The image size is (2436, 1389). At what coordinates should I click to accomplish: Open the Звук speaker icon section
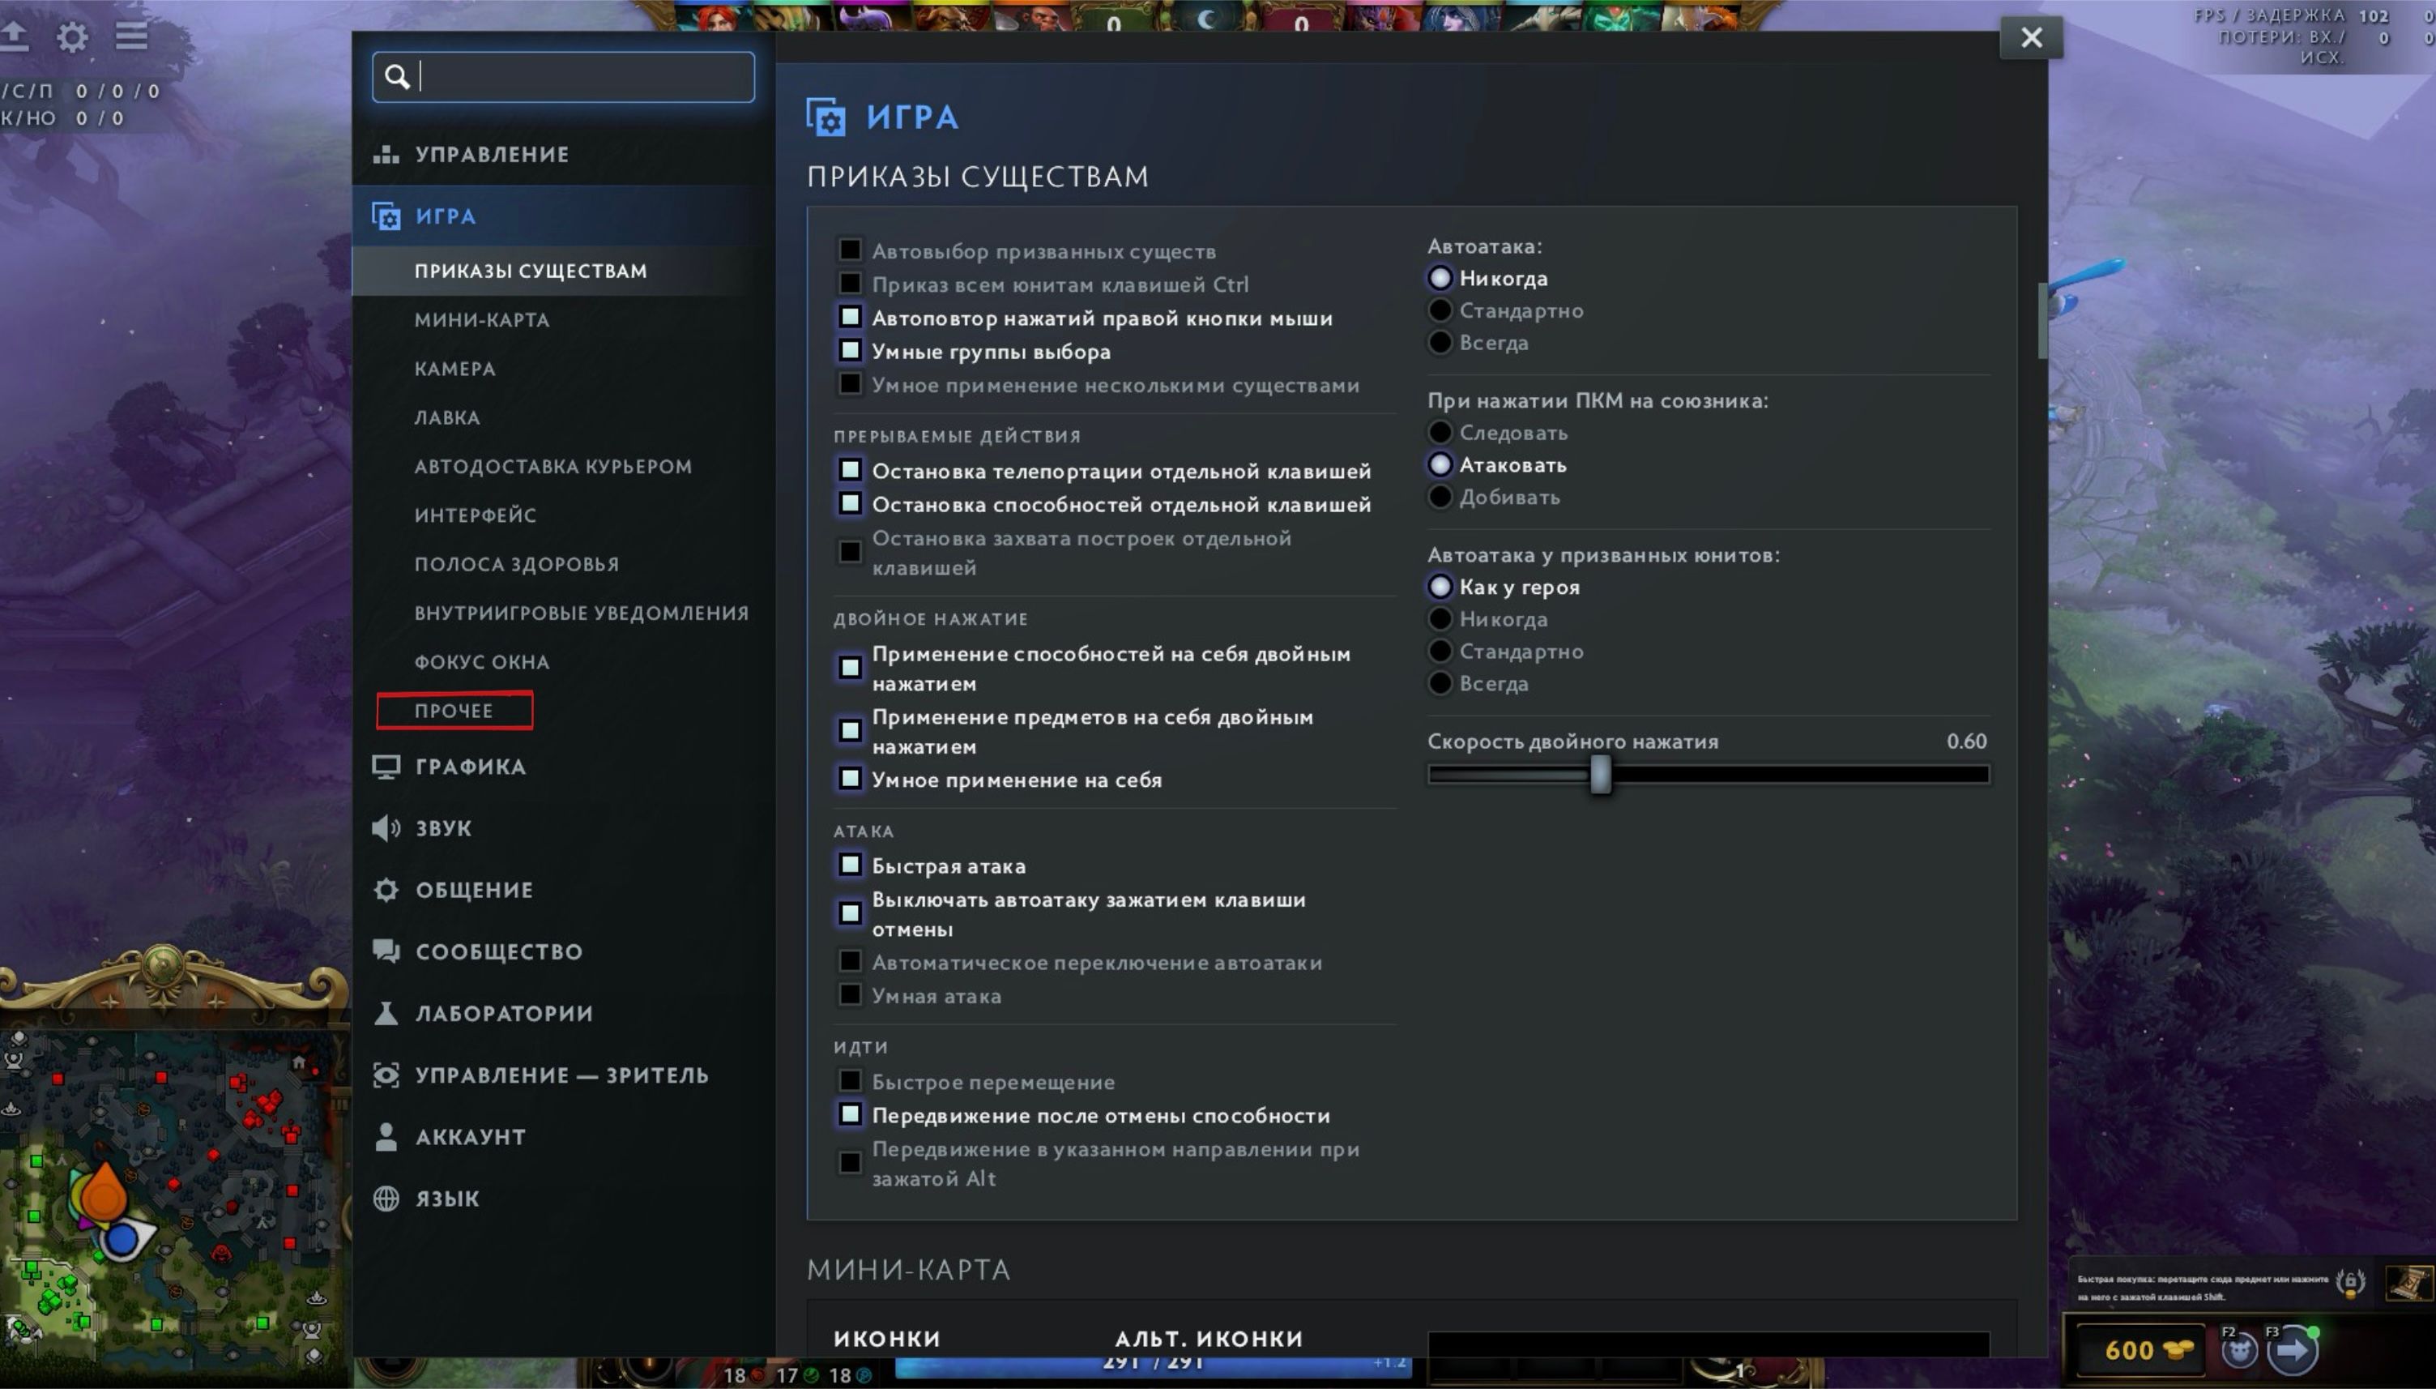click(x=386, y=828)
